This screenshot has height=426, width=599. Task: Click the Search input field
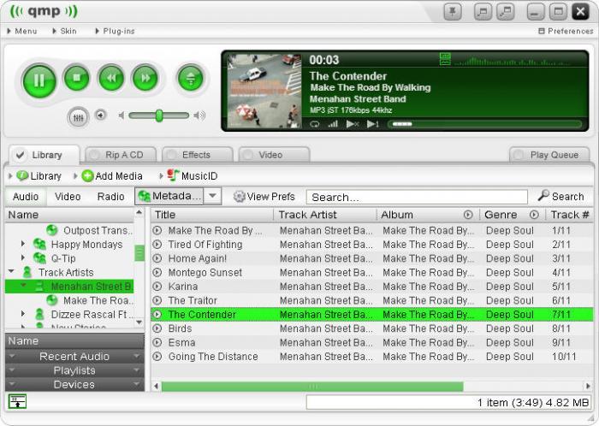(417, 197)
